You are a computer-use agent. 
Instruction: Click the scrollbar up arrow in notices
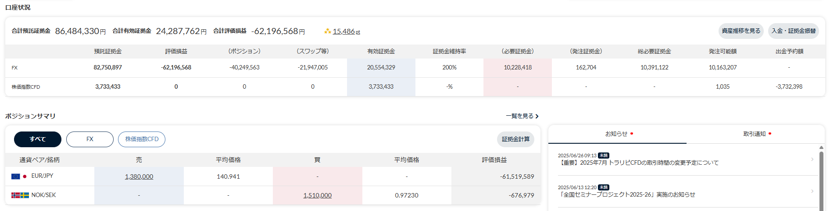point(821,148)
